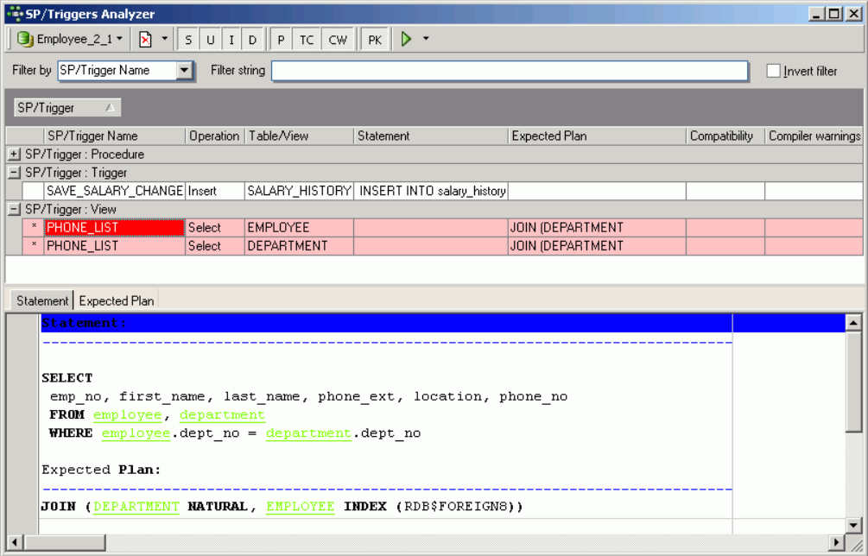Toggle the S (Select) operation filter
868x556 pixels.
pyautogui.click(x=188, y=40)
